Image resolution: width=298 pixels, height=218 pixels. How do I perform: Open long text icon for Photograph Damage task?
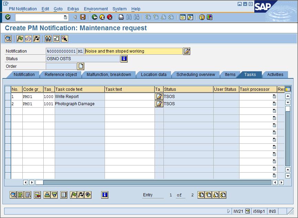[x=159, y=104]
